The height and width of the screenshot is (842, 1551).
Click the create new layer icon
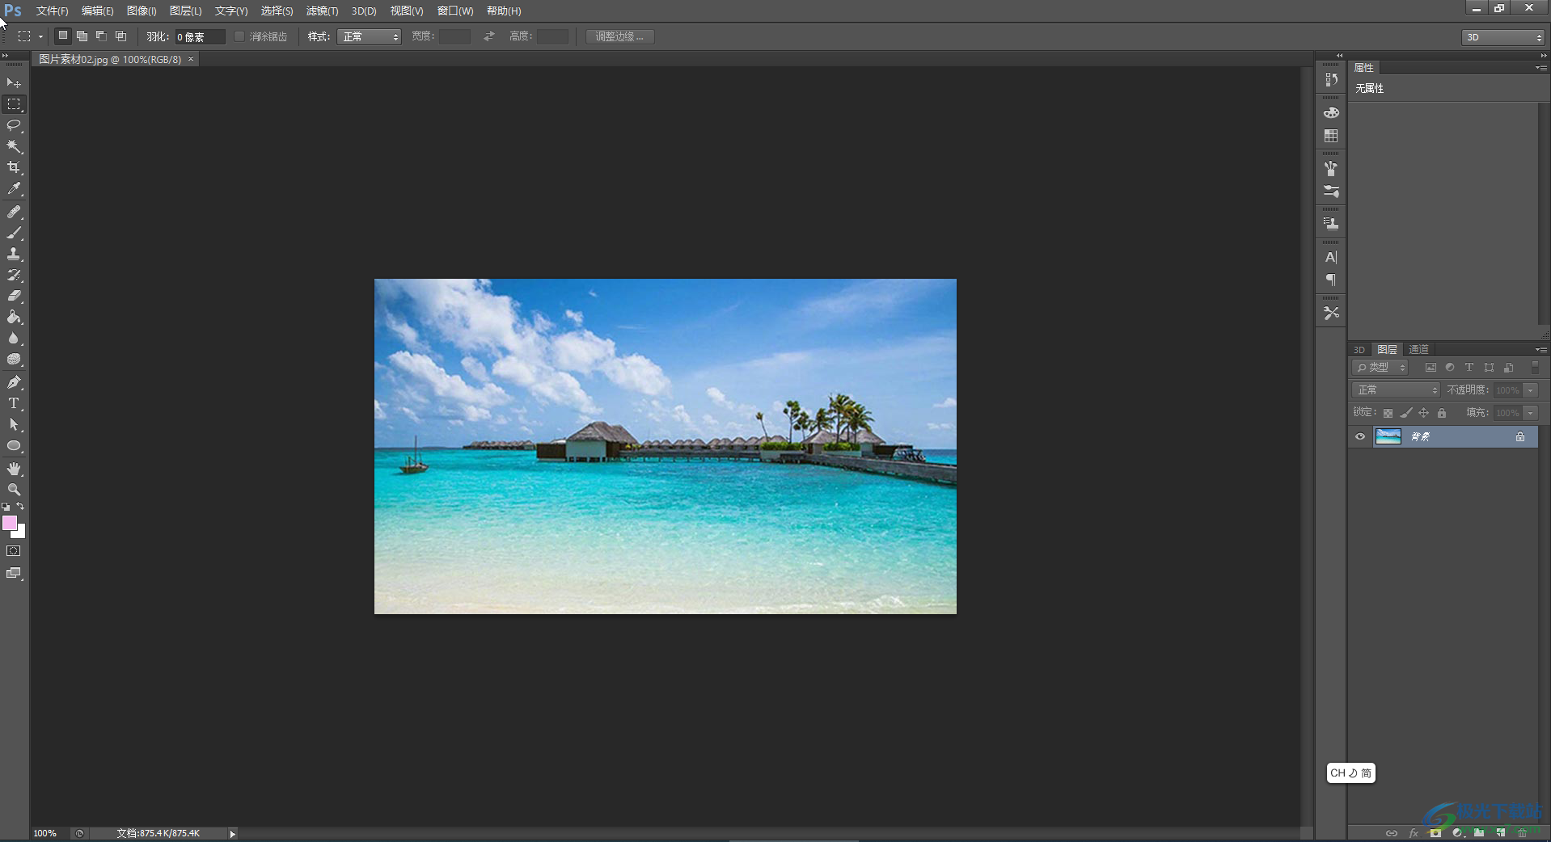pyautogui.click(x=1501, y=833)
